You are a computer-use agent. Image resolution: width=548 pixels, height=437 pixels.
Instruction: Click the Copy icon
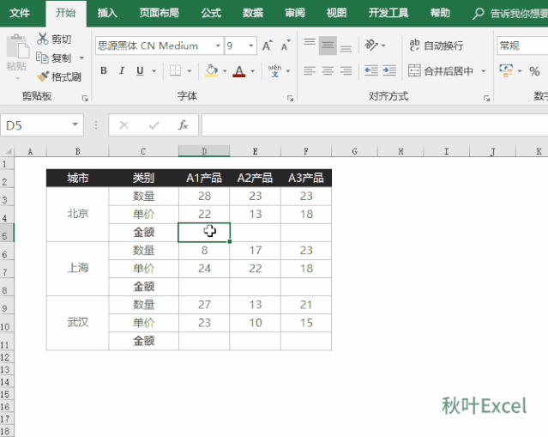point(42,58)
